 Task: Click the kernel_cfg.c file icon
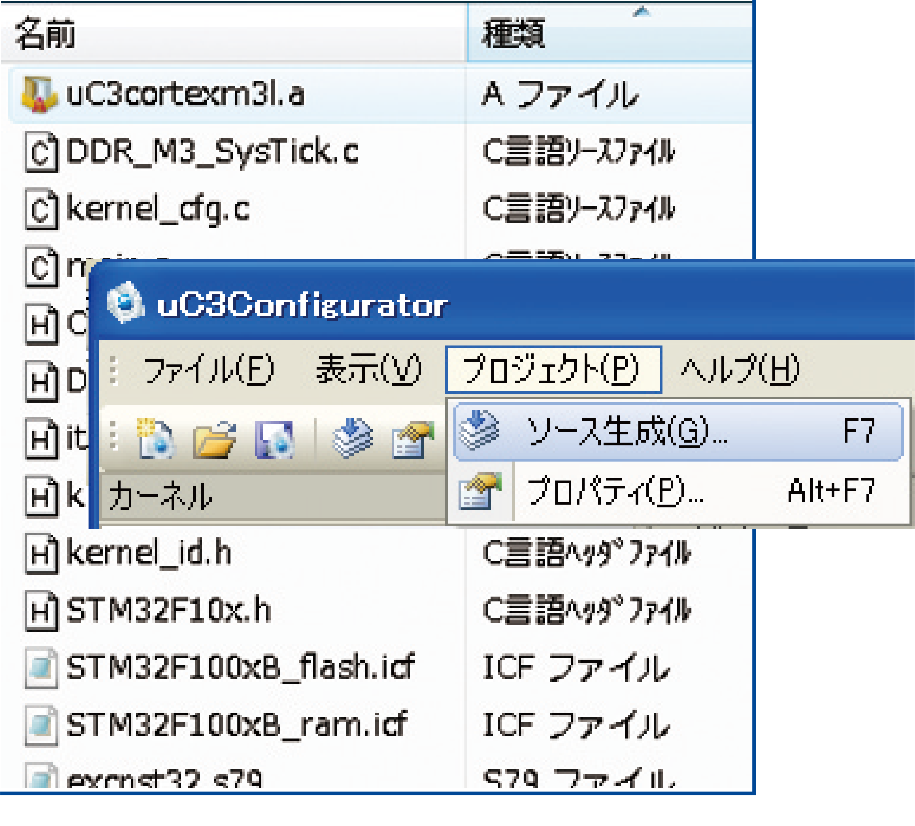(41, 209)
